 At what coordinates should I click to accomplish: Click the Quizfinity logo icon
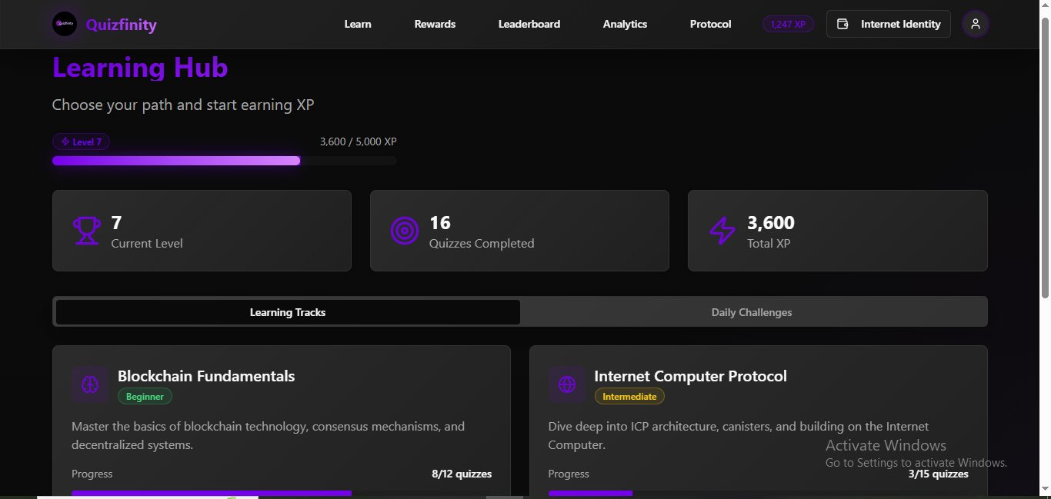(65, 24)
